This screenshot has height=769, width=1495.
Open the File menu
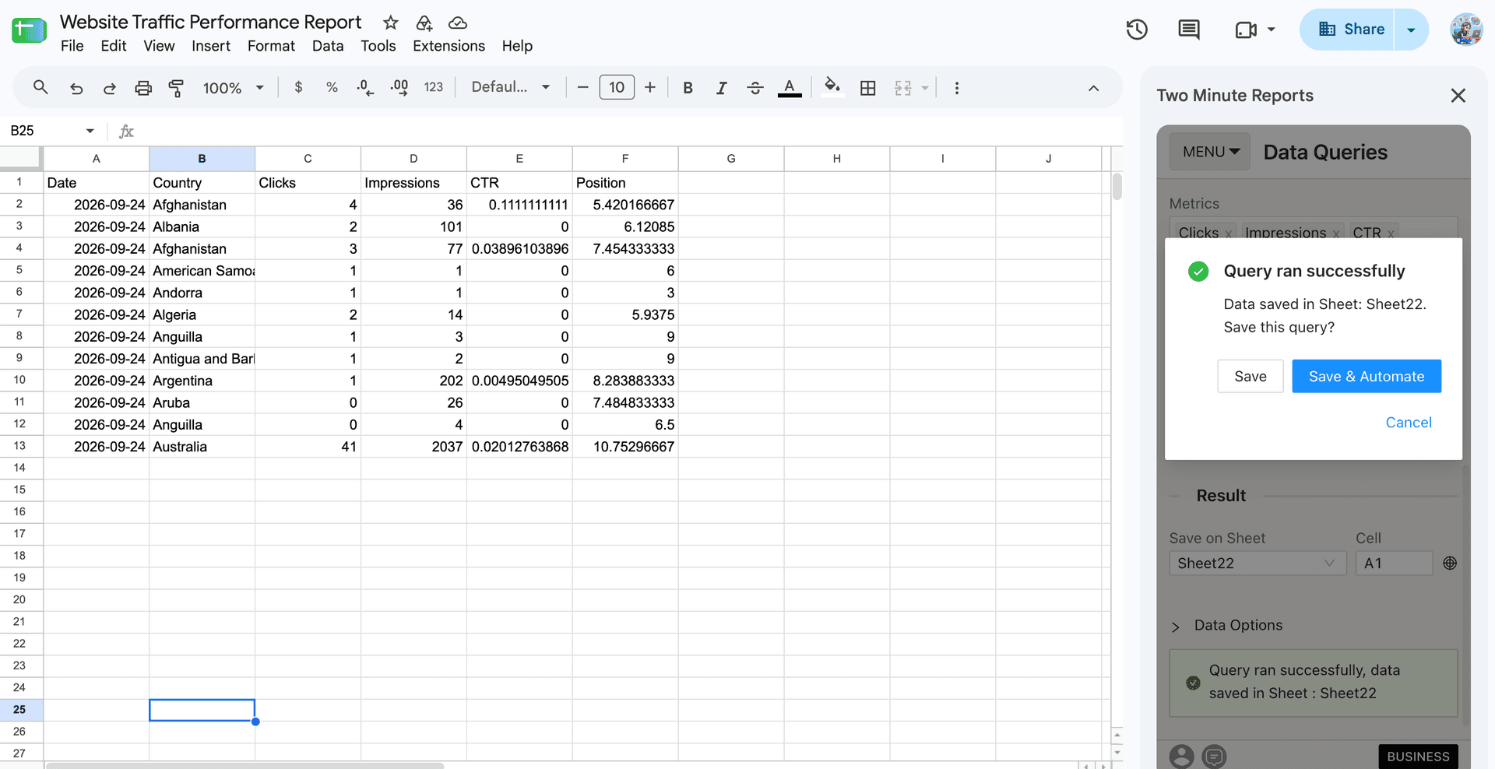72,46
